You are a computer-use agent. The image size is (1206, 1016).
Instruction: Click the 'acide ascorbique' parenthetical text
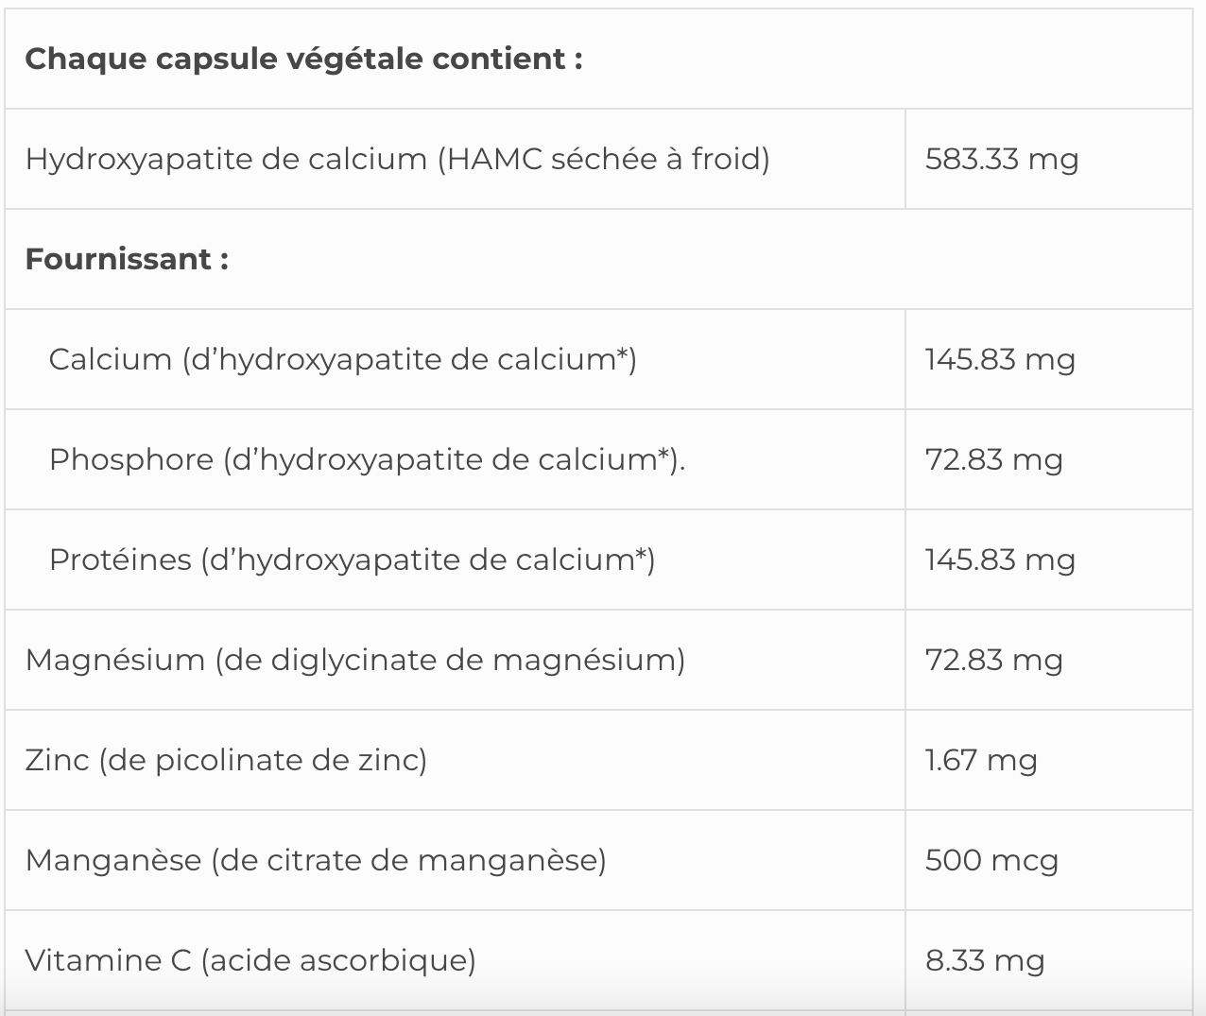coord(338,960)
